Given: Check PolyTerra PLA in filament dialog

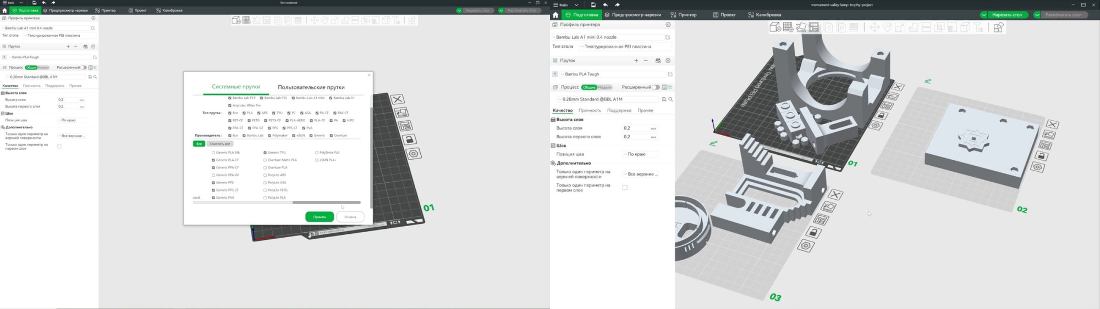Looking at the screenshot, I should click(x=317, y=153).
